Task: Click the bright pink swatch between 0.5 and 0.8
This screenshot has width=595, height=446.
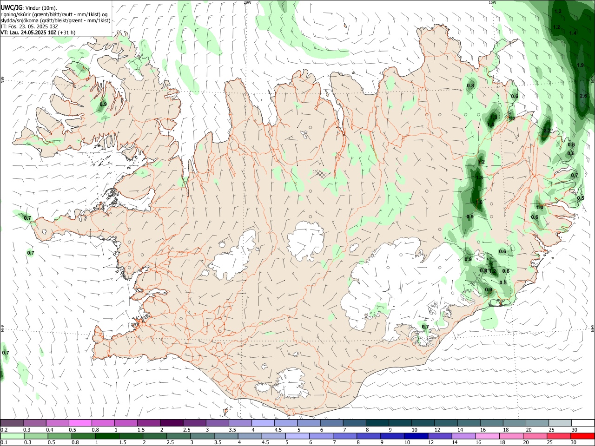Action: [80, 423]
